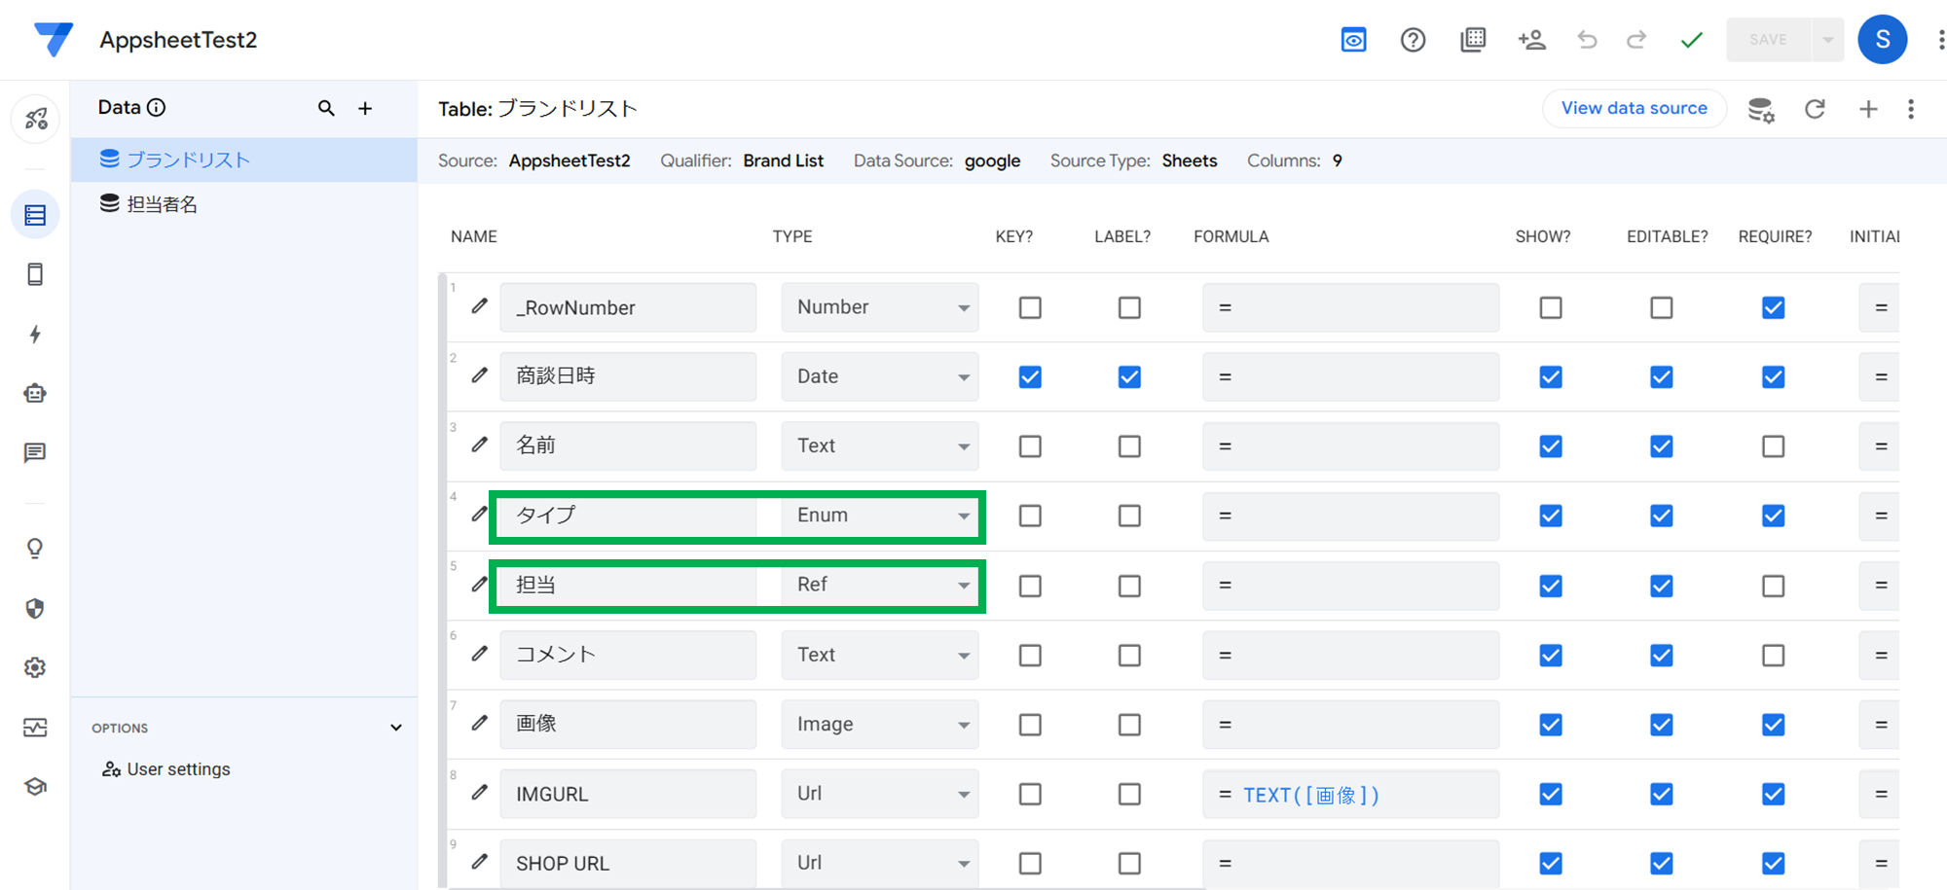Click the SAVE button
Screen dimensions: 1947x890
point(1768,40)
